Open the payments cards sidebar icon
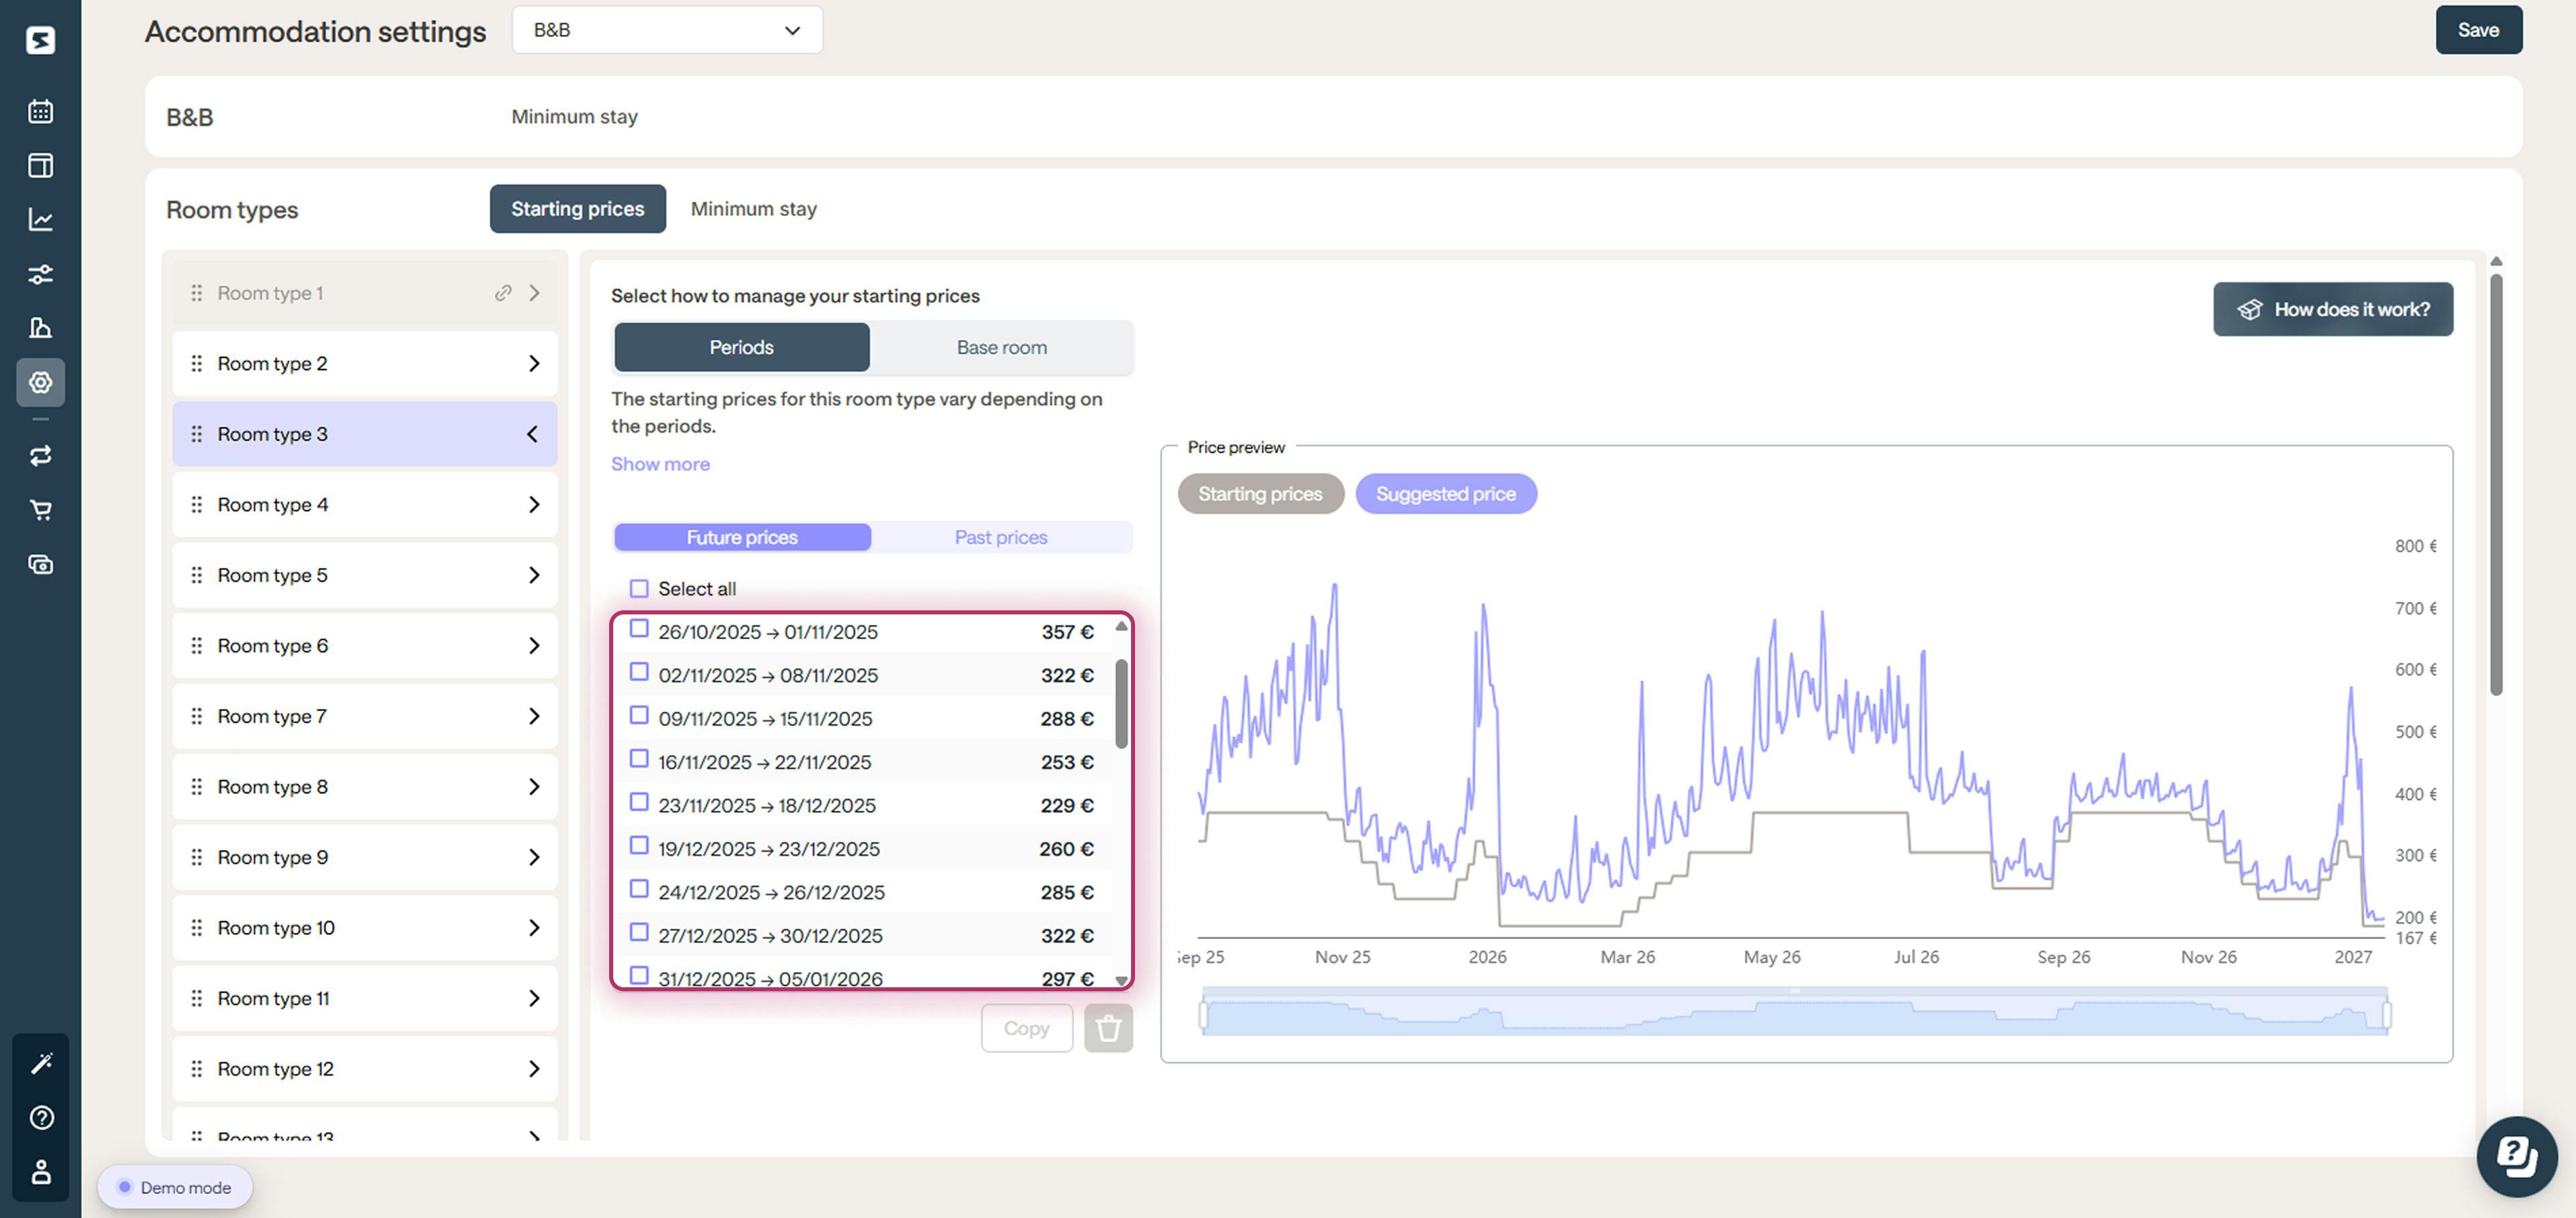The width and height of the screenshot is (2576, 1218). [x=40, y=564]
